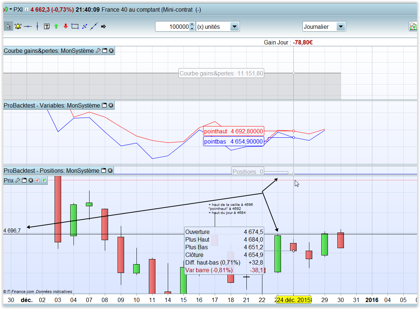Click the Plus Haut 4 684,0 row
420x309 pixels.
(x=224, y=239)
